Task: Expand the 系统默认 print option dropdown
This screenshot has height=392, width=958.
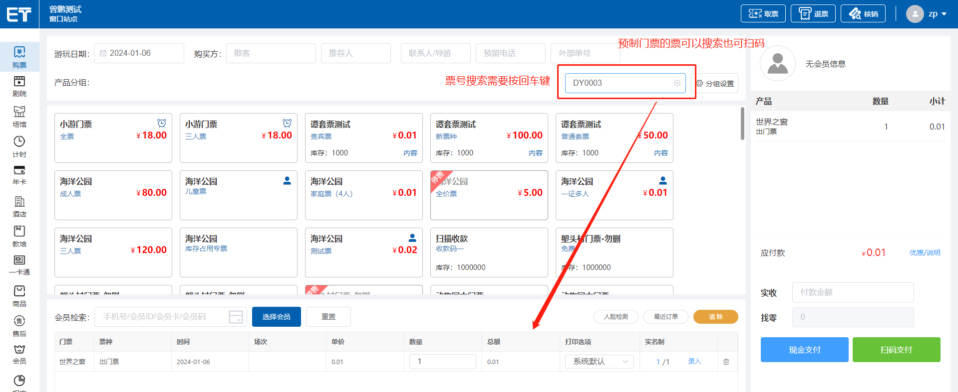Action: coord(599,362)
